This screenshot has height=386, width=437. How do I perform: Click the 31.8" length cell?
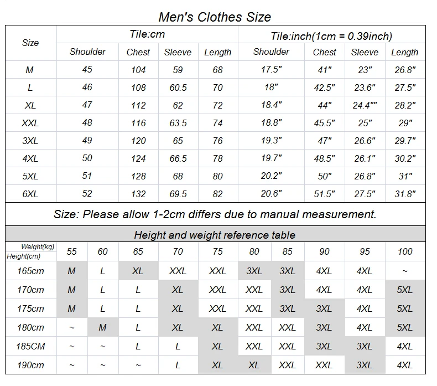(x=404, y=194)
